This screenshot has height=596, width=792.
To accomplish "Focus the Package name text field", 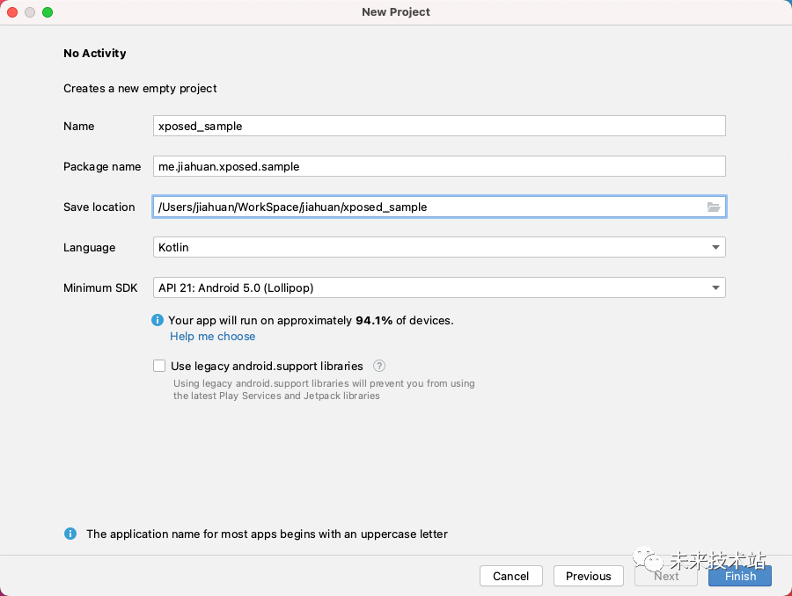I will pos(439,166).
